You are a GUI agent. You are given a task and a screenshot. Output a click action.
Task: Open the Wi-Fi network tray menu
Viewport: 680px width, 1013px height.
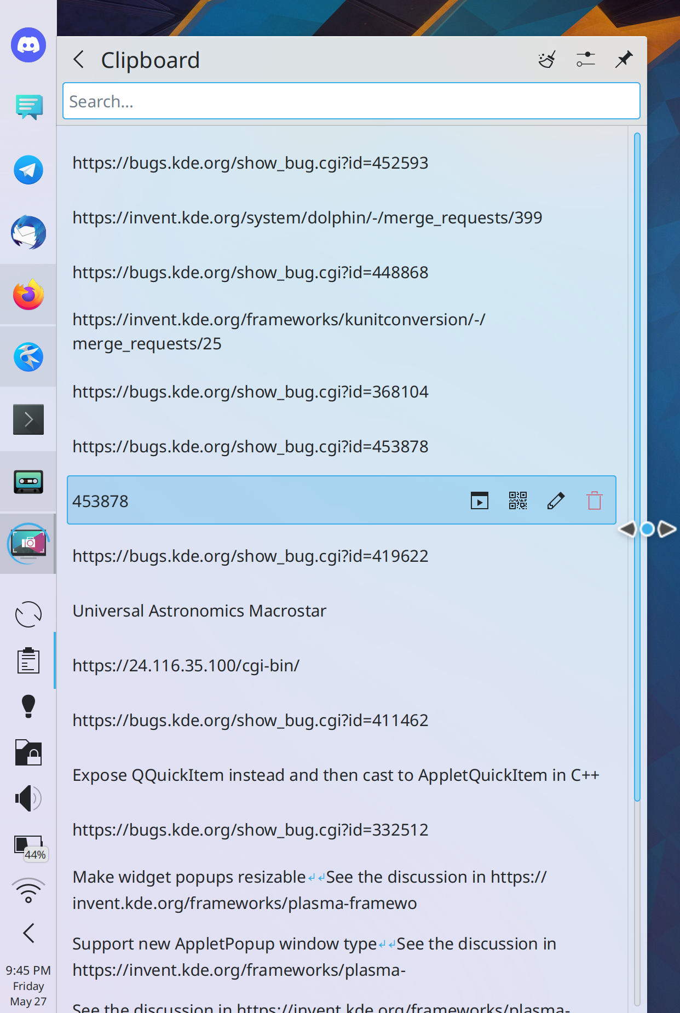point(28,890)
